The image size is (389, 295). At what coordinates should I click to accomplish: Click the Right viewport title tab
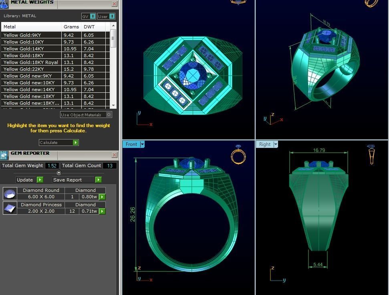(265, 144)
